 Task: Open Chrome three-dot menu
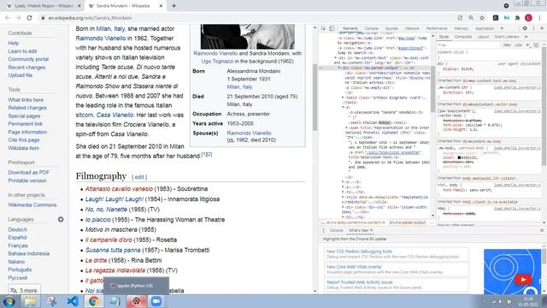click(540, 18)
